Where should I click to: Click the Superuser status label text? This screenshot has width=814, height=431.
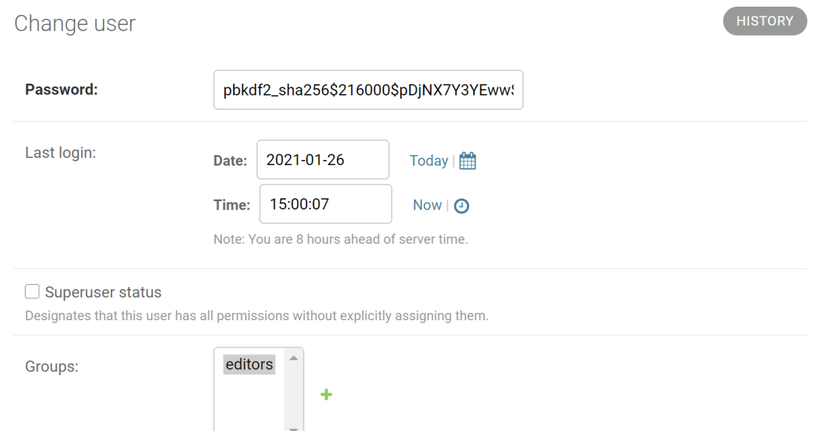click(103, 292)
